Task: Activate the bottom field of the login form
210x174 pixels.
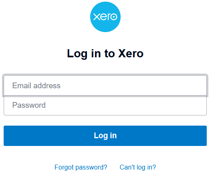Action: click(x=105, y=105)
